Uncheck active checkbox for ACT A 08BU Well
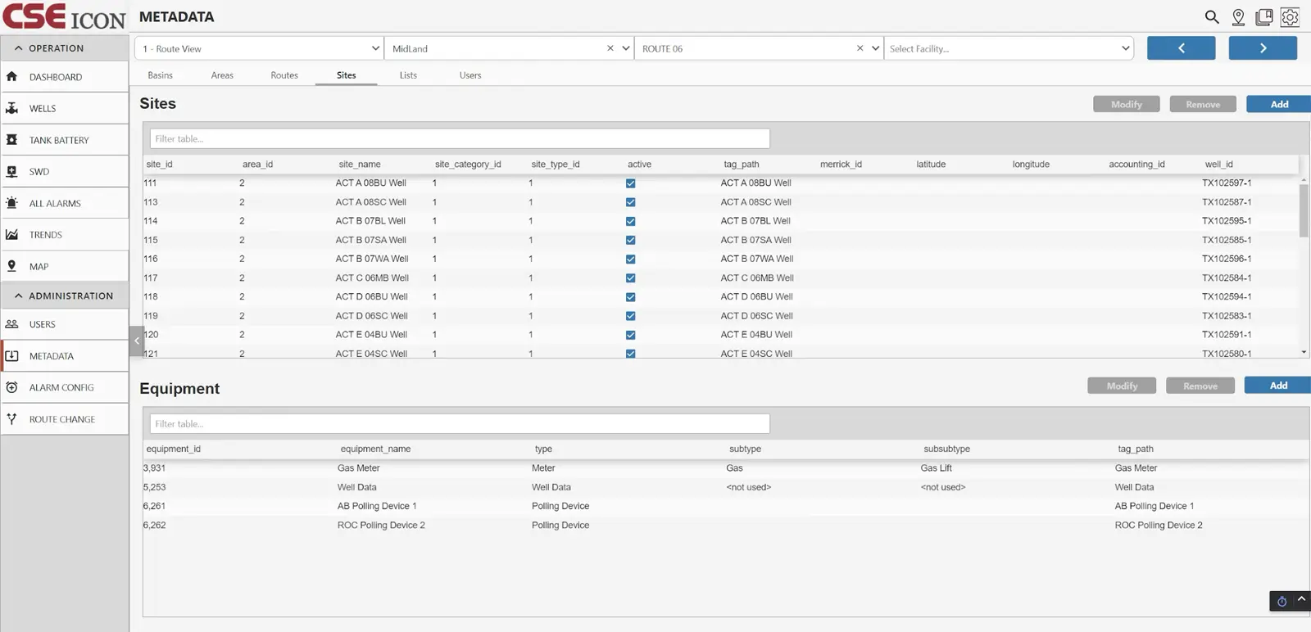Viewport: 1311px width, 632px height. click(x=630, y=183)
